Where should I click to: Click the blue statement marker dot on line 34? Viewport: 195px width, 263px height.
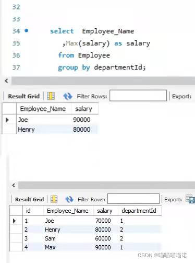pyautogui.click(x=27, y=31)
